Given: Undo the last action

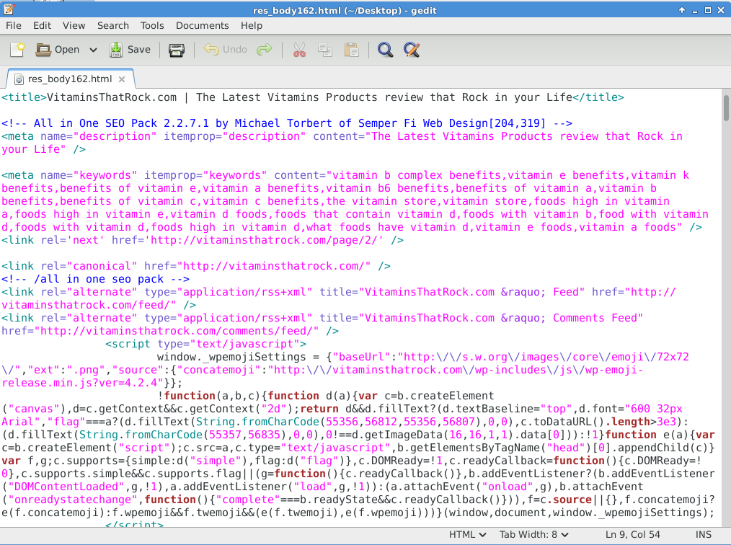Looking at the screenshot, I should (x=225, y=50).
